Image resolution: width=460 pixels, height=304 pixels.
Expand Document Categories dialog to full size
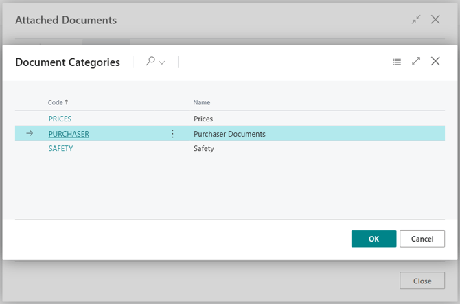pyautogui.click(x=416, y=61)
